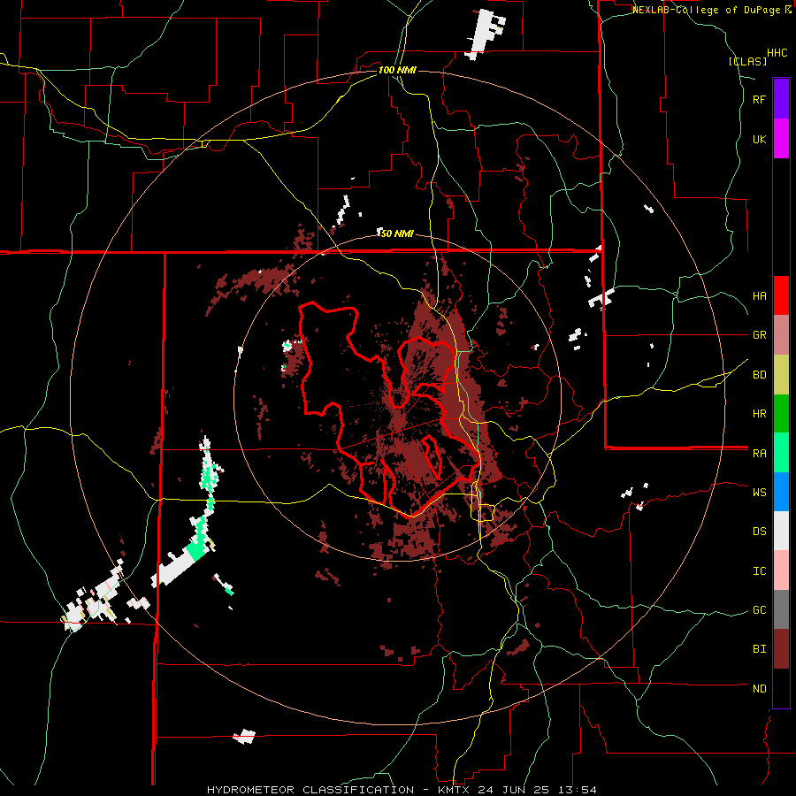Click the red HA legend color swatch
796x796 pixels.
pyautogui.click(x=781, y=295)
